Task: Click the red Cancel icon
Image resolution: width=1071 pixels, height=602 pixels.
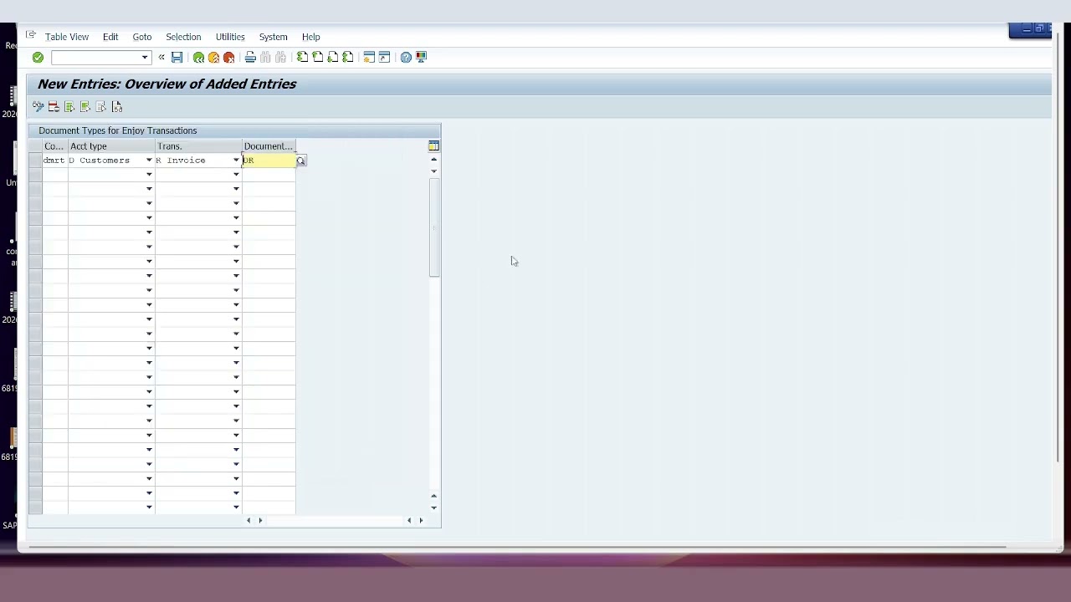Action: coord(228,58)
